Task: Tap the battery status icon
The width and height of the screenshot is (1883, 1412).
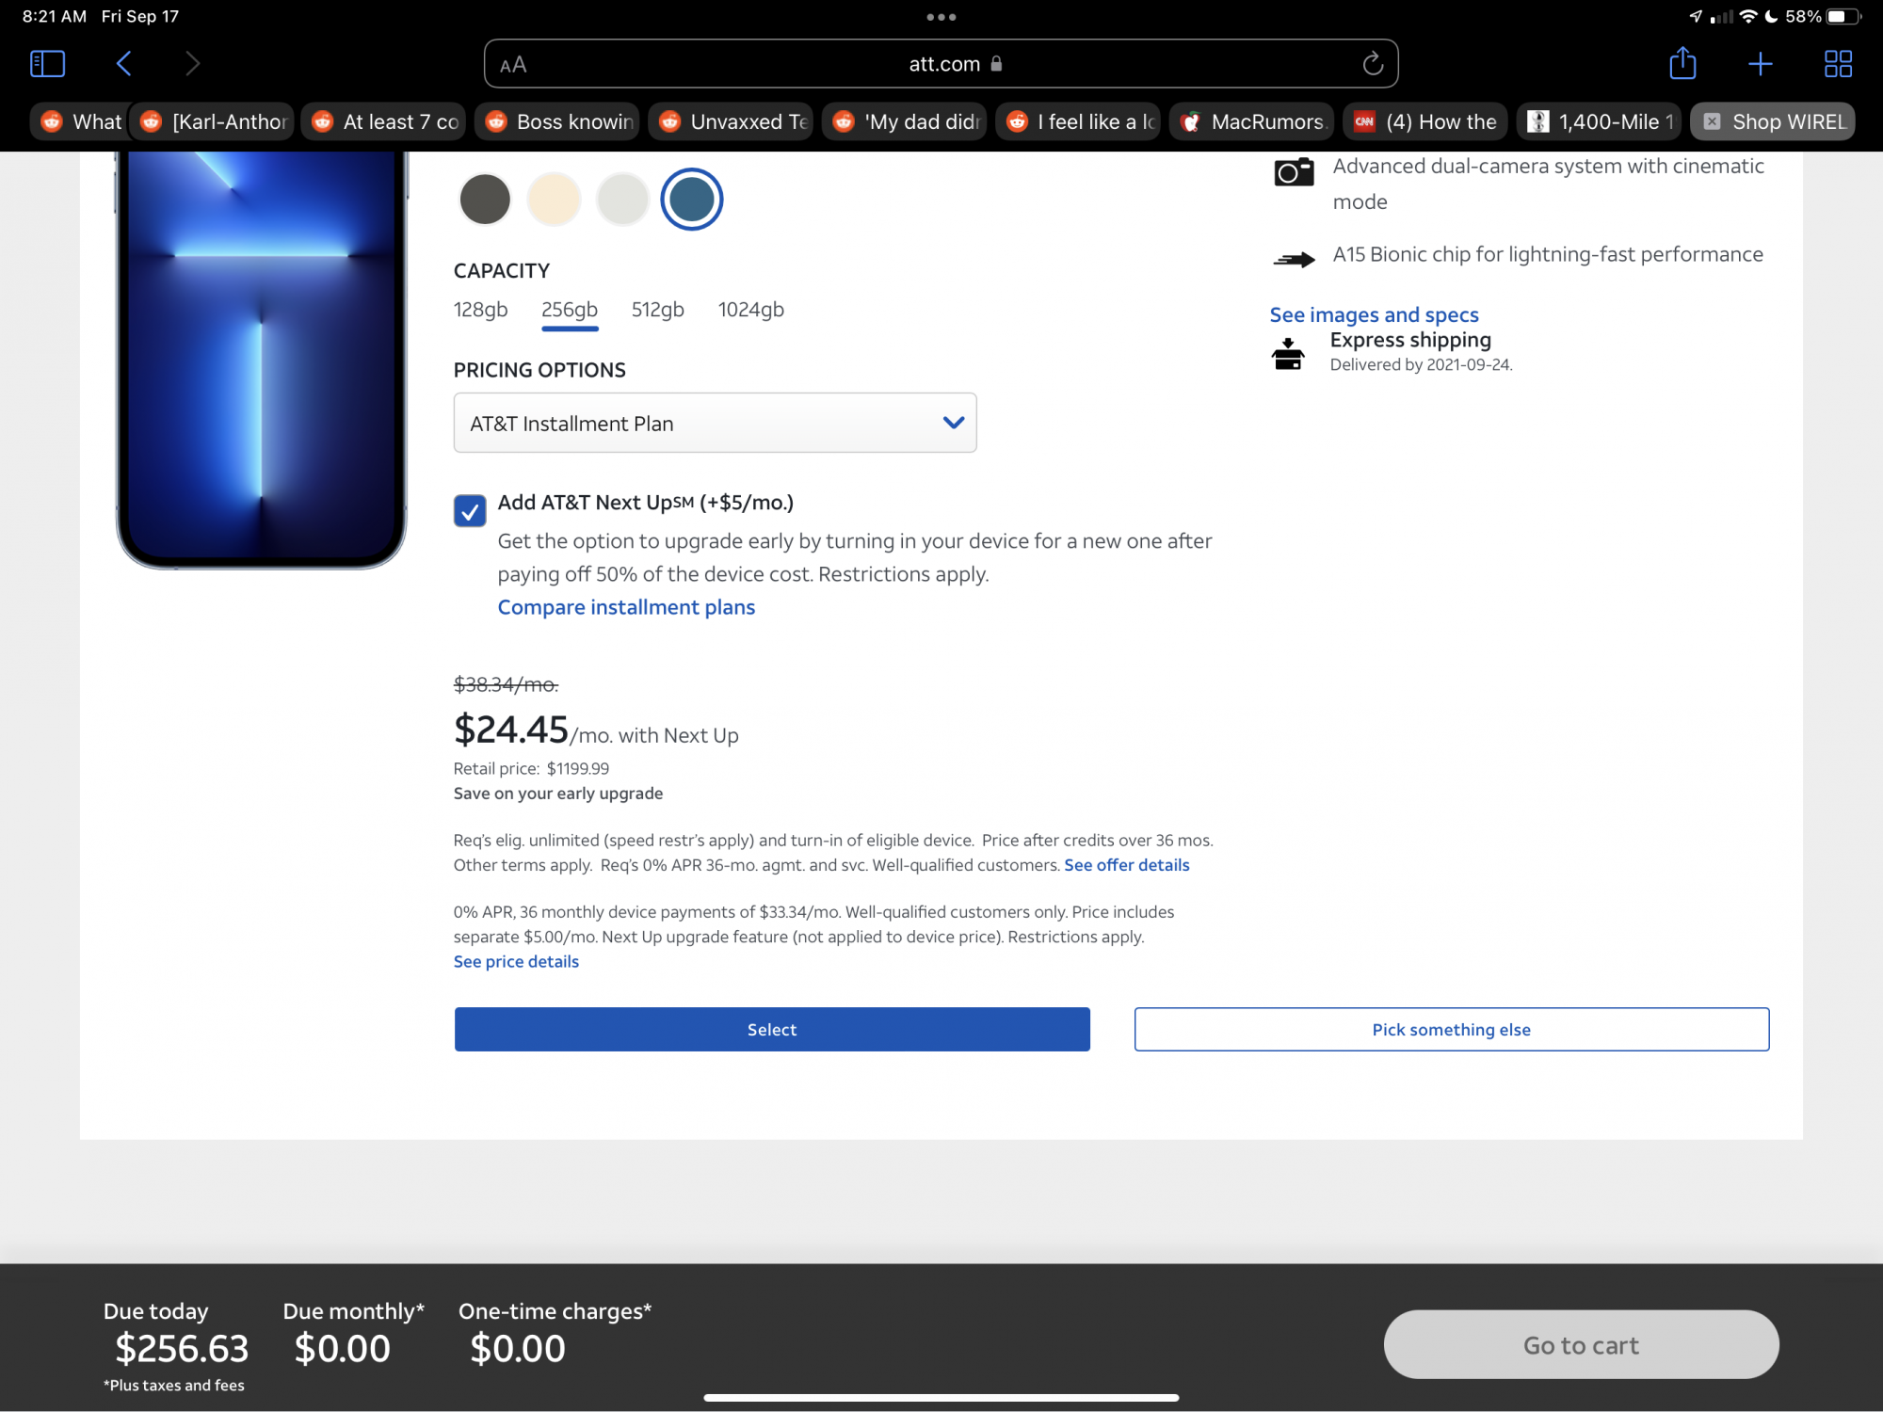Action: 1843,16
